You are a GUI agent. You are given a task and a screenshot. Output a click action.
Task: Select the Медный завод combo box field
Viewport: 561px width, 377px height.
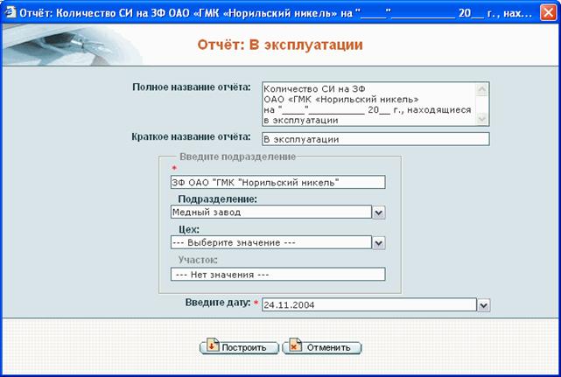(x=271, y=212)
